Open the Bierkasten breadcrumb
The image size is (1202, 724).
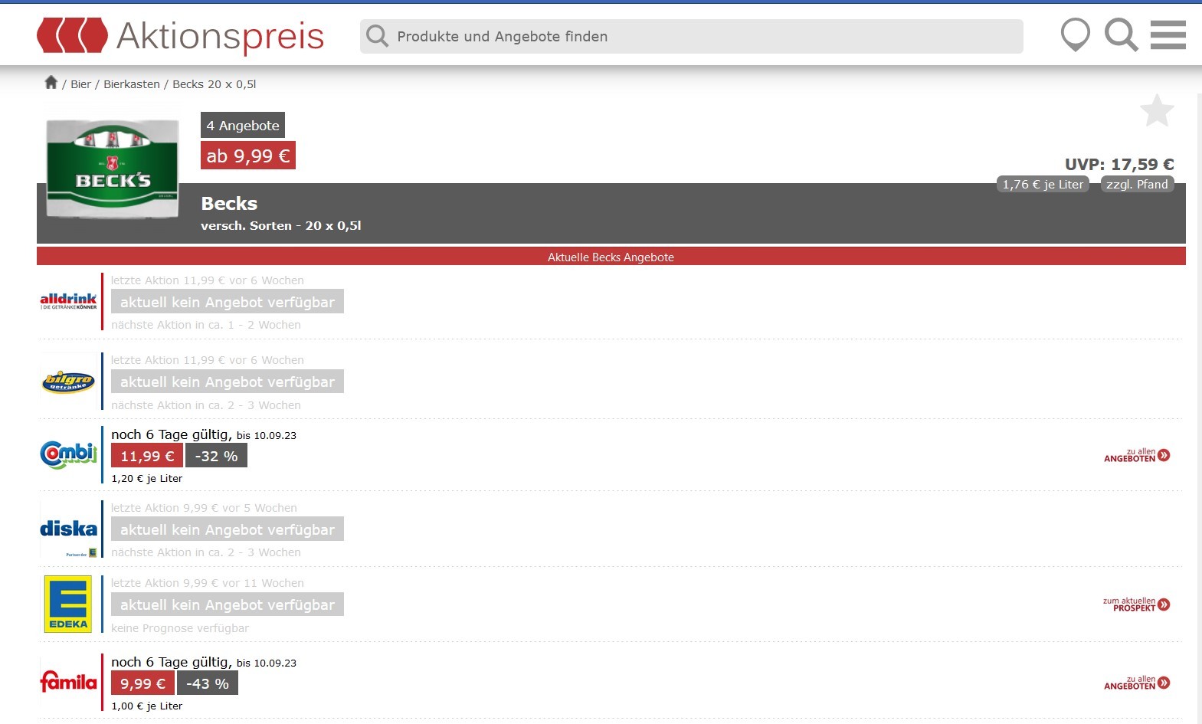(132, 84)
